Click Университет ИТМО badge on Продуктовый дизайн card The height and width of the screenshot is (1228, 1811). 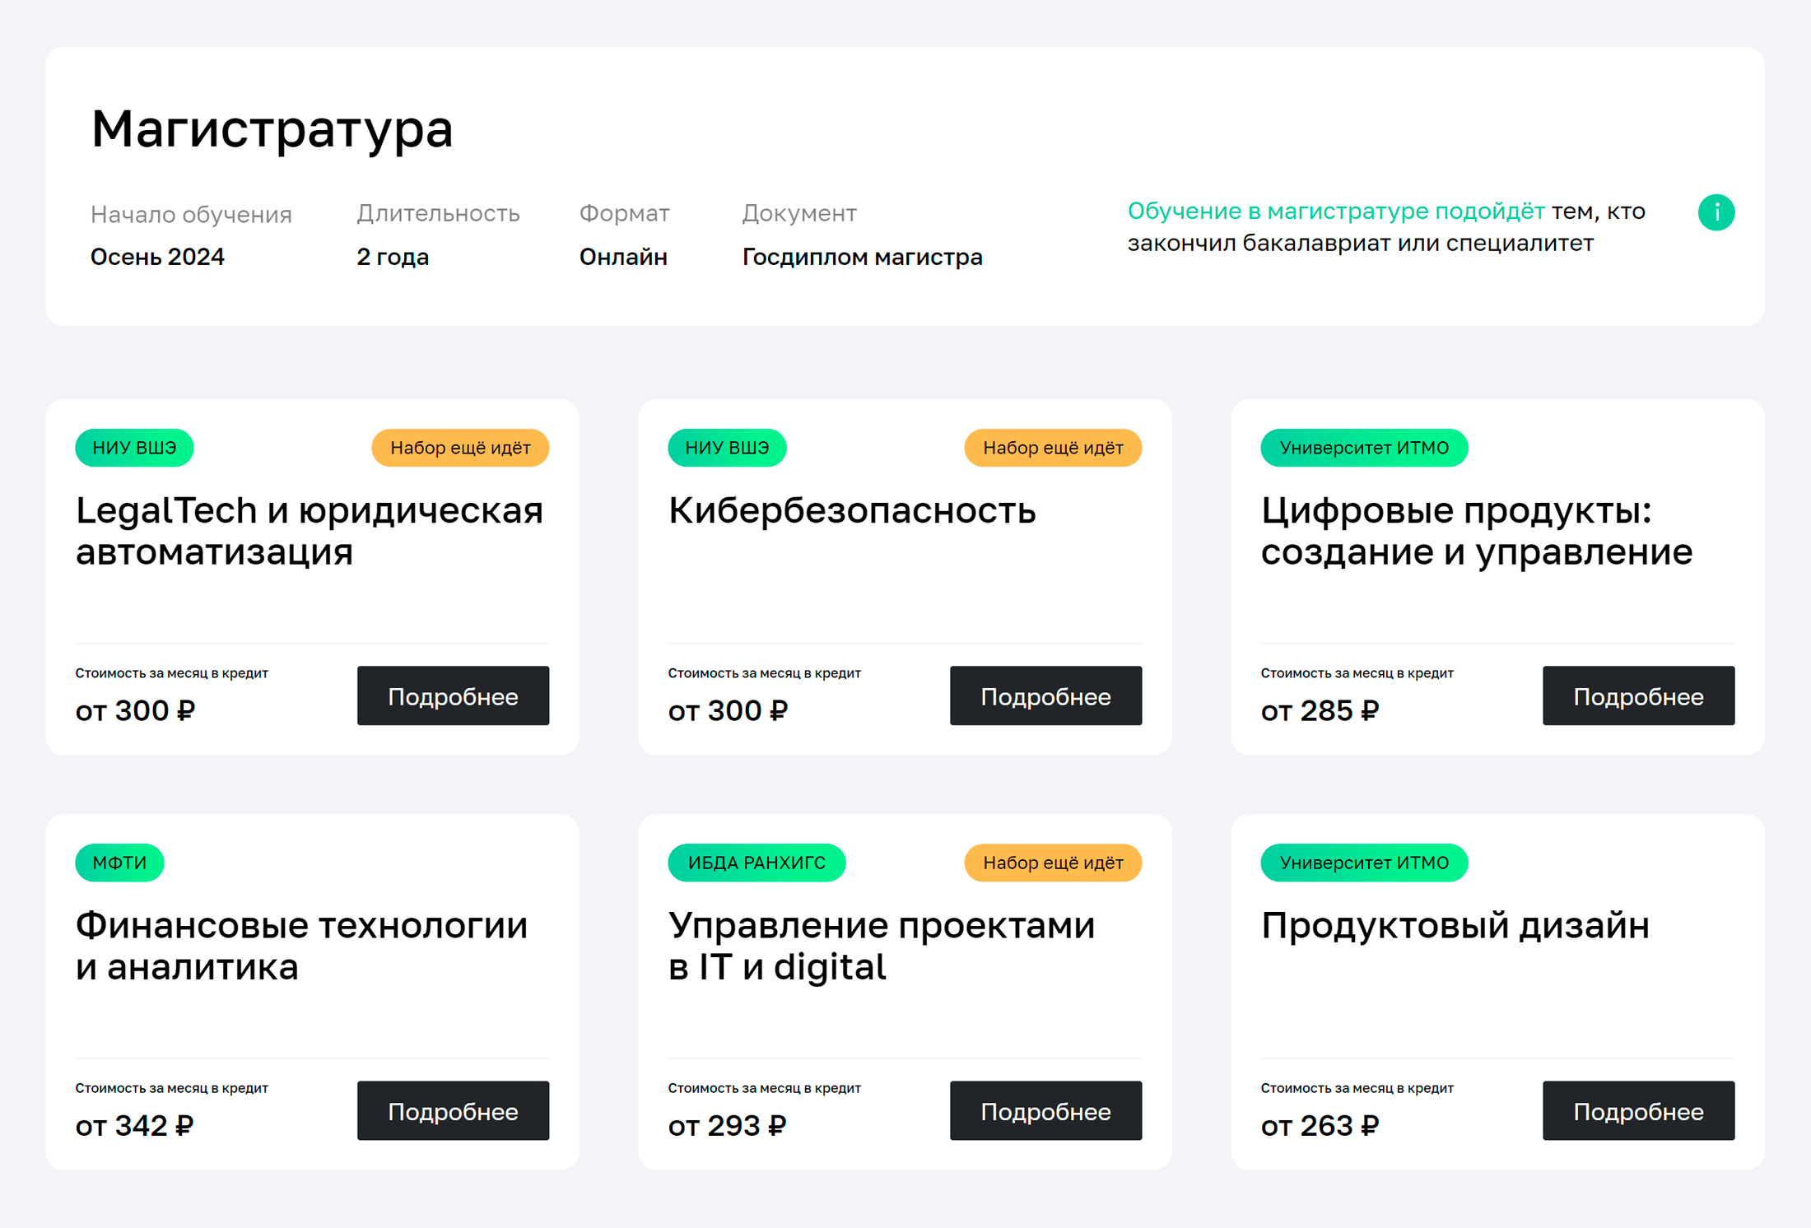[x=1364, y=863]
